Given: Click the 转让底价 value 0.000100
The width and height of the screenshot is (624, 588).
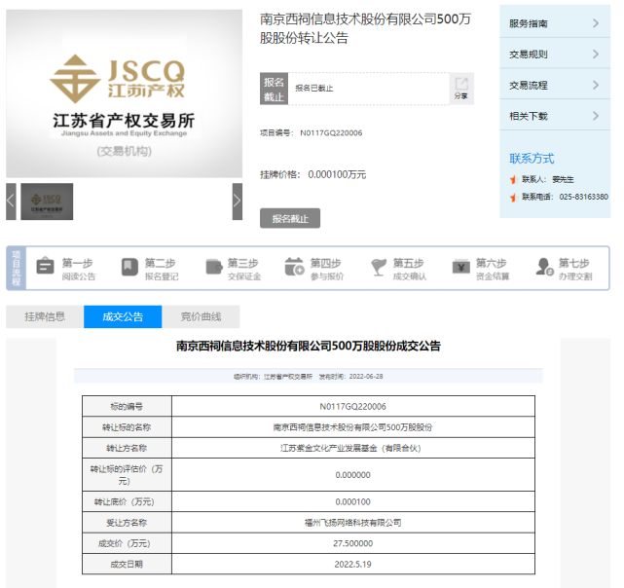Looking at the screenshot, I should point(353,501).
